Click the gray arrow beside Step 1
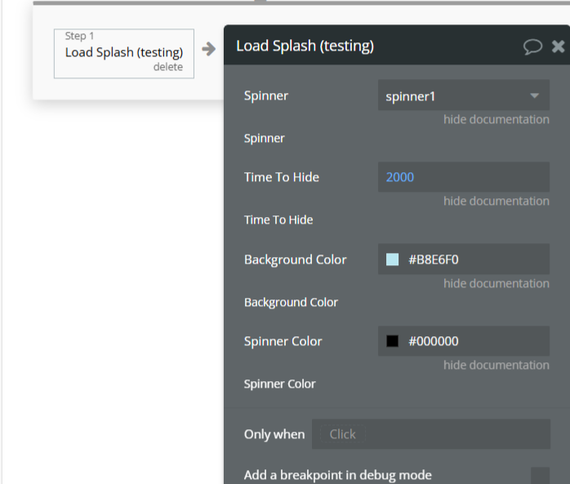This screenshot has width=570, height=484. pyautogui.click(x=209, y=49)
